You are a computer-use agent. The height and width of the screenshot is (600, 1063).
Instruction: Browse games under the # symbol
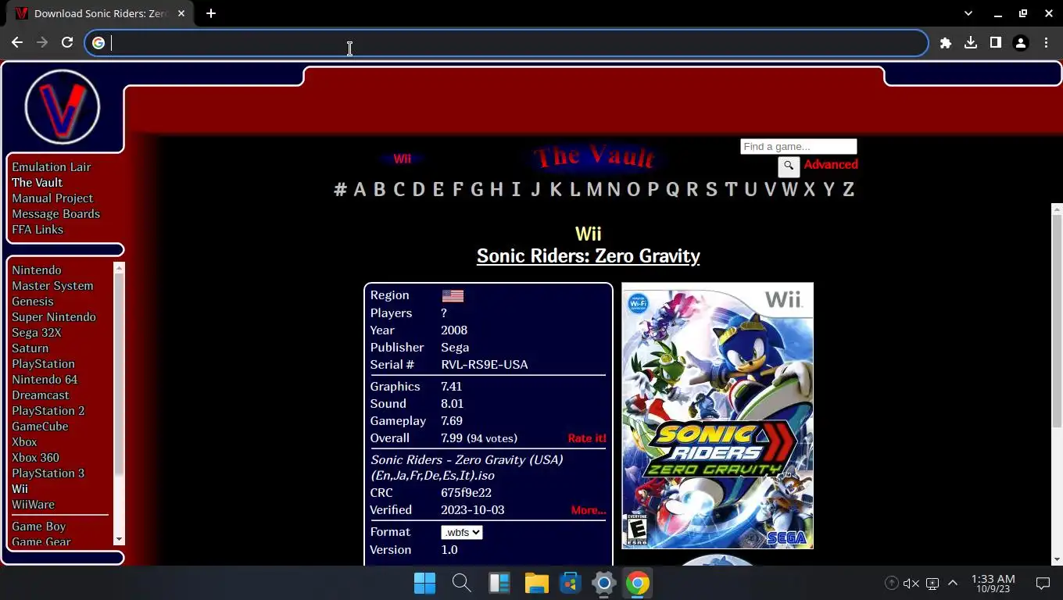tap(340, 189)
